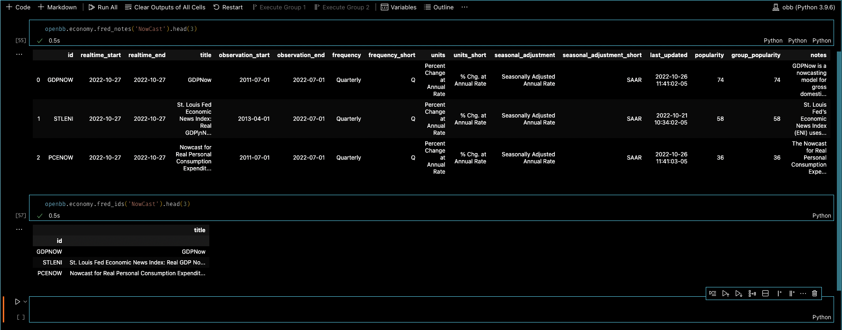Screen dimensions: 842x330
Task: Click the 'last_updated' column header
Action: pyautogui.click(x=668, y=55)
